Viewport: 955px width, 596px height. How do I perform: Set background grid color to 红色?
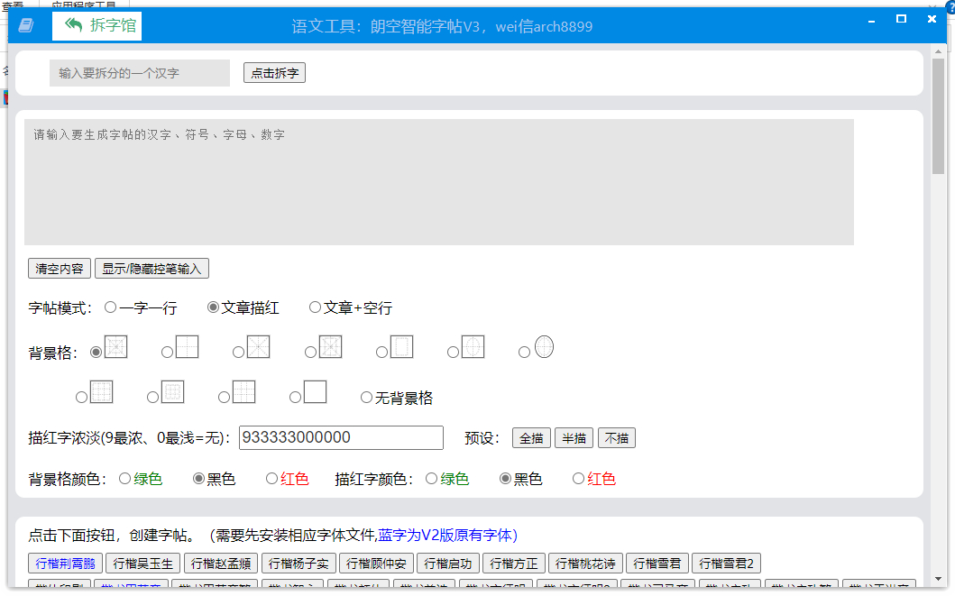click(x=272, y=479)
